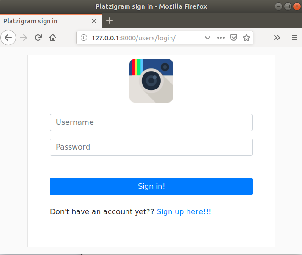The width and height of the screenshot is (302, 255).
Task: Follow the Sign up here!!! link
Action: click(x=184, y=211)
